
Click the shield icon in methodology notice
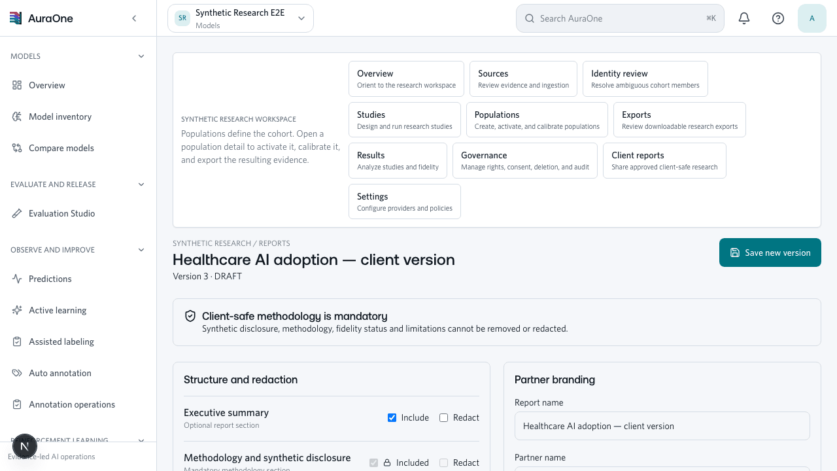pyautogui.click(x=190, y=316)
